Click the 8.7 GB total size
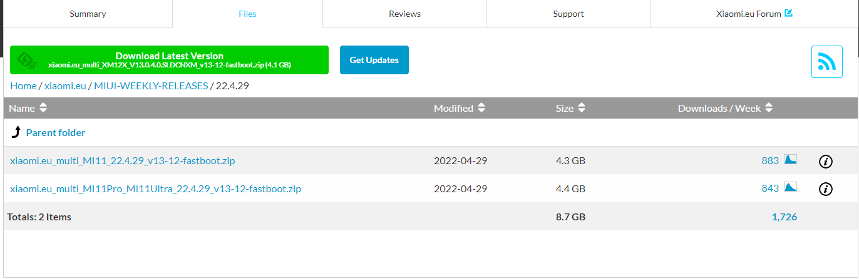Viewport: 859px width, 279px height. [x=570, y=217]
